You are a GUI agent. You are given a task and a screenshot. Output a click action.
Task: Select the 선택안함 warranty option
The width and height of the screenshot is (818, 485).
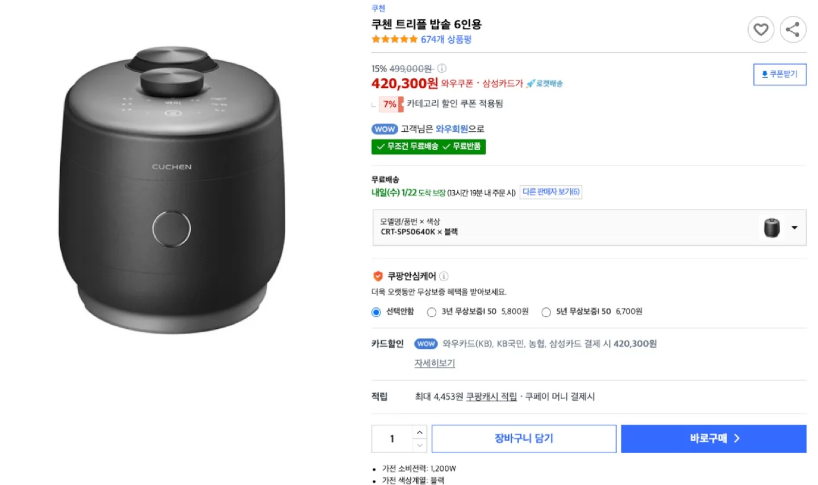(x=376, y=312)
